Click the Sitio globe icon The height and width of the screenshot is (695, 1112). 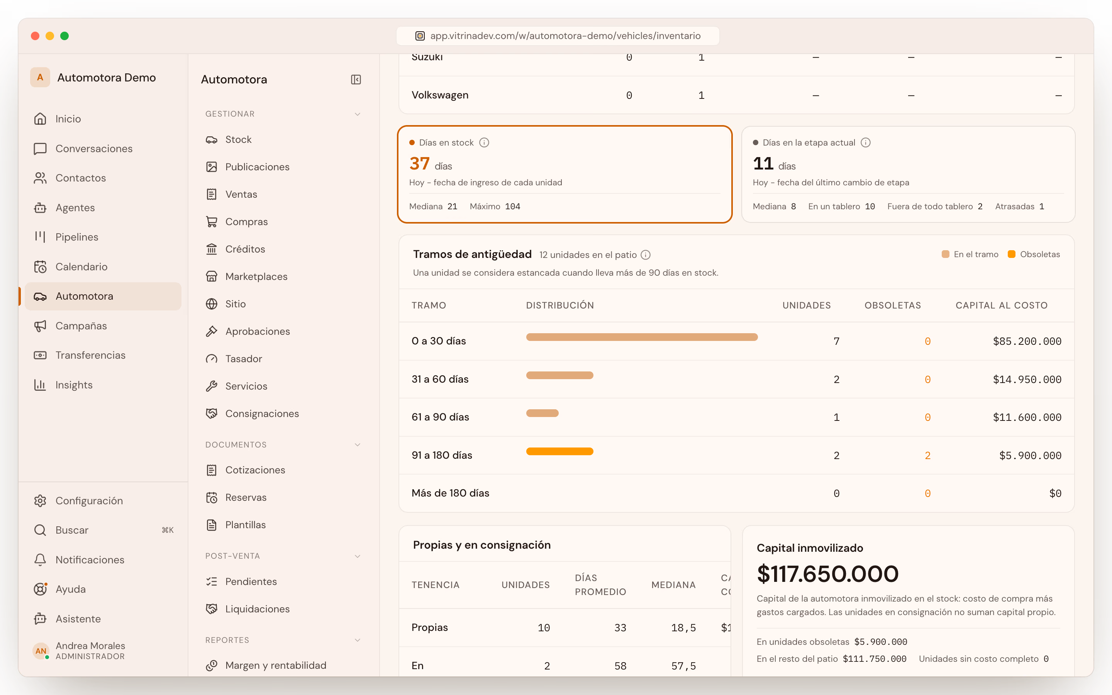point(211,304)
